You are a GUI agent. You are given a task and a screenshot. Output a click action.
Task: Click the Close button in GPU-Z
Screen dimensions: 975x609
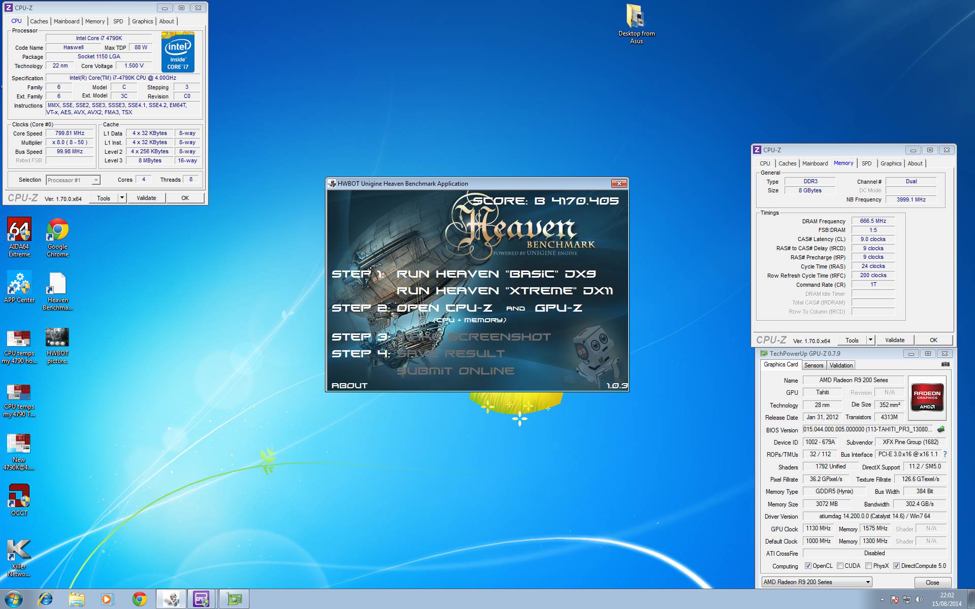[932, 582]
